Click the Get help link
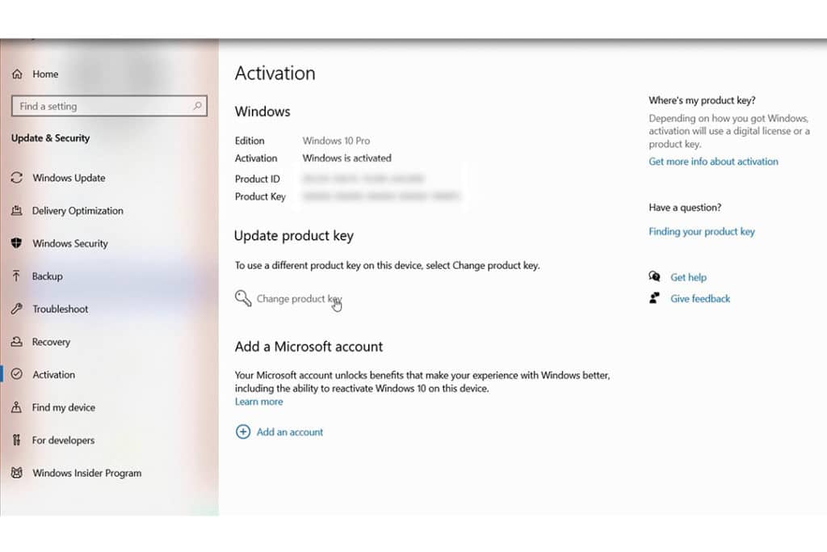 point(688,277)
